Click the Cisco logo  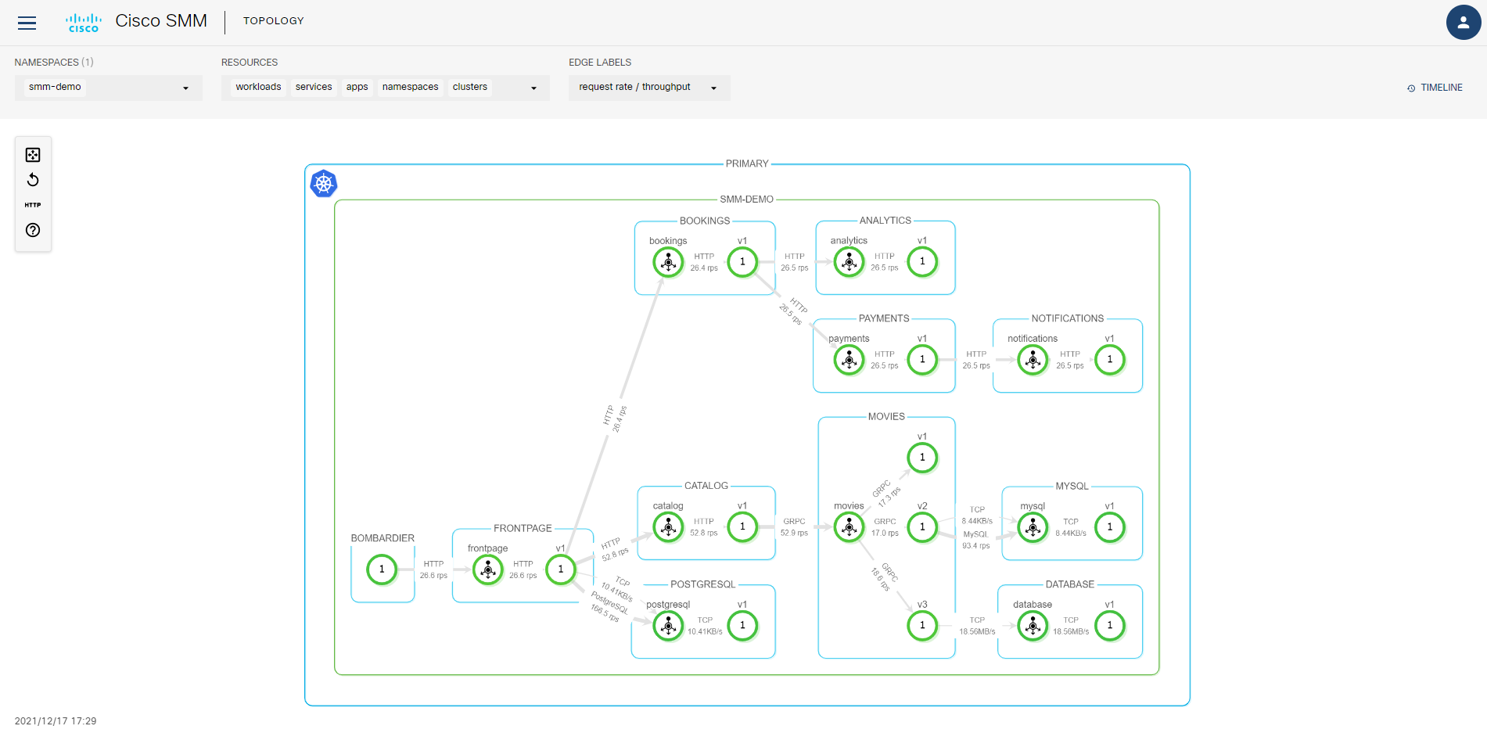[84, 23]
